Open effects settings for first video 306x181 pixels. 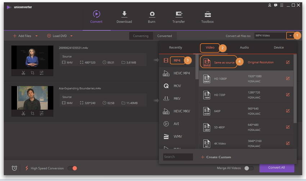pyautogui.click(x=41, y=73)
